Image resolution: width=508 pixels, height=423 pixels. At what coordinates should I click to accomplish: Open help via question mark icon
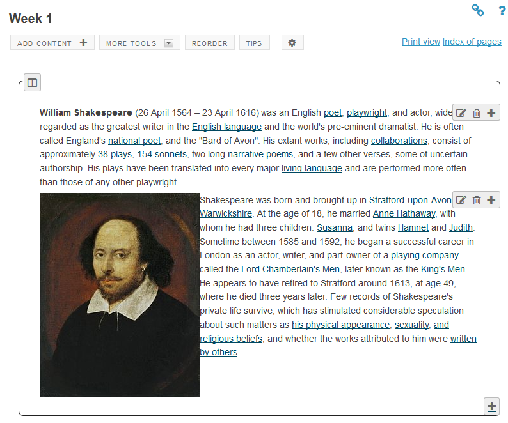click(502, 10)
